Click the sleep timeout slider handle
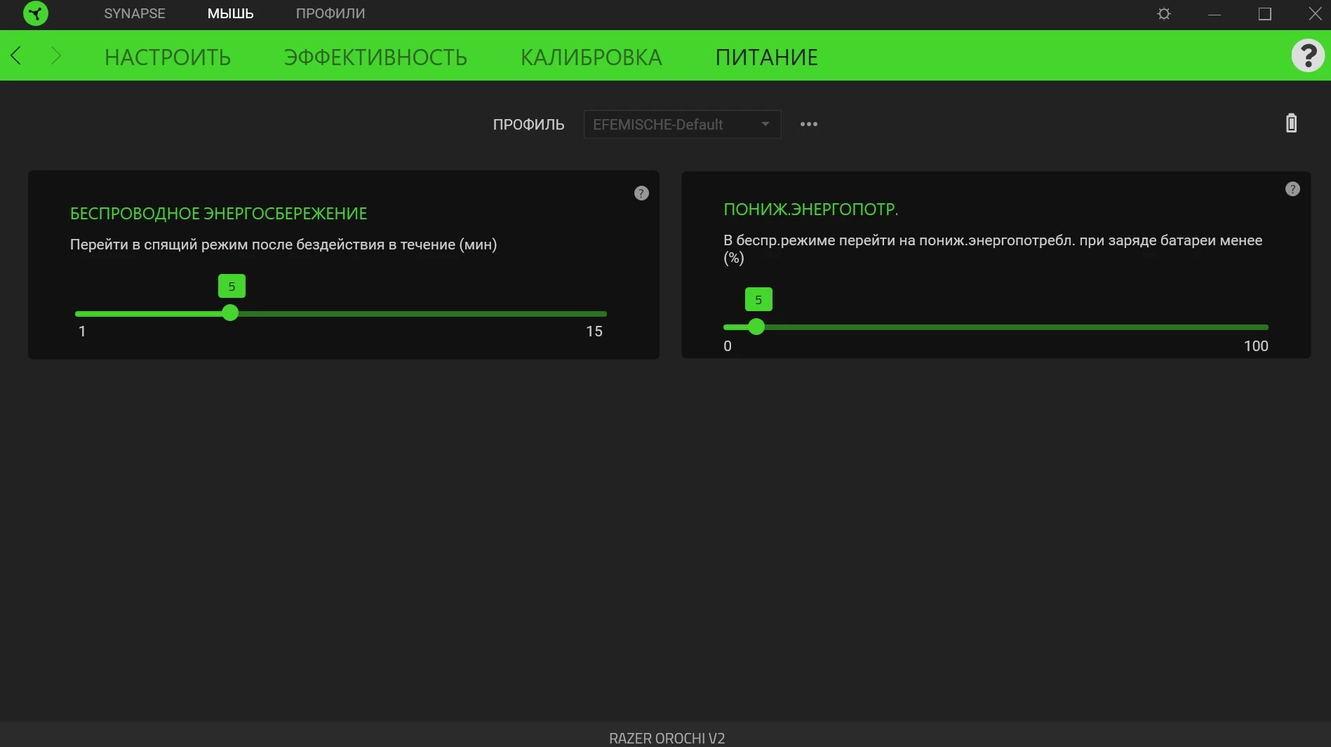Viewport: 1331px width, 747px height. pyautogui.click(x=230, y=313)
